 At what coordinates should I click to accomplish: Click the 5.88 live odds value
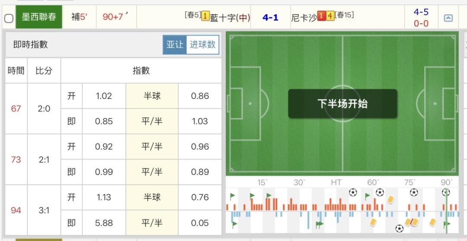104,223
